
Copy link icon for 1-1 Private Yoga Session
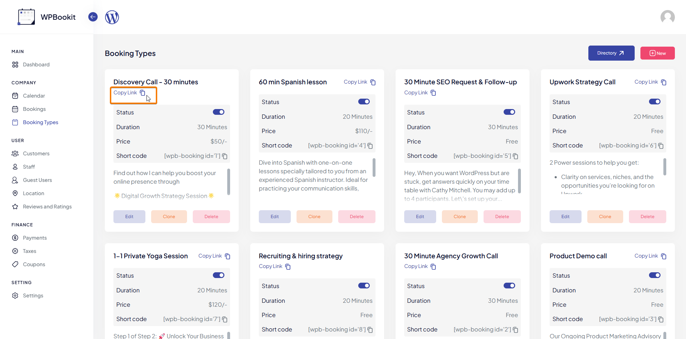point(228,256)
